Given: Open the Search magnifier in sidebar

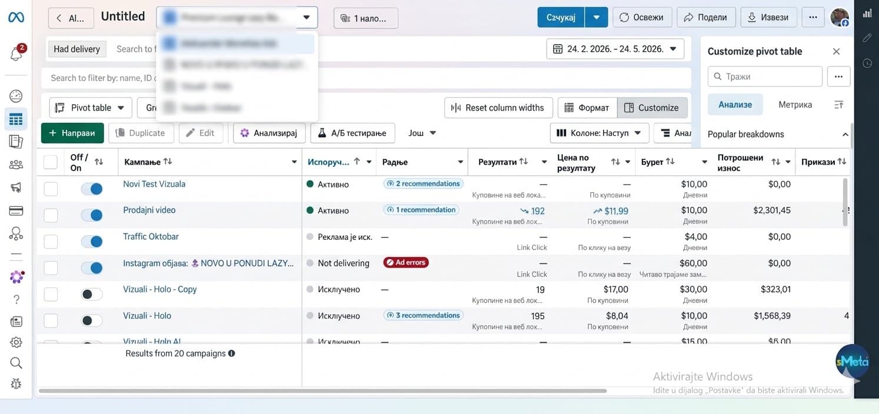Looking at the screenshot, I should point(16,363).
